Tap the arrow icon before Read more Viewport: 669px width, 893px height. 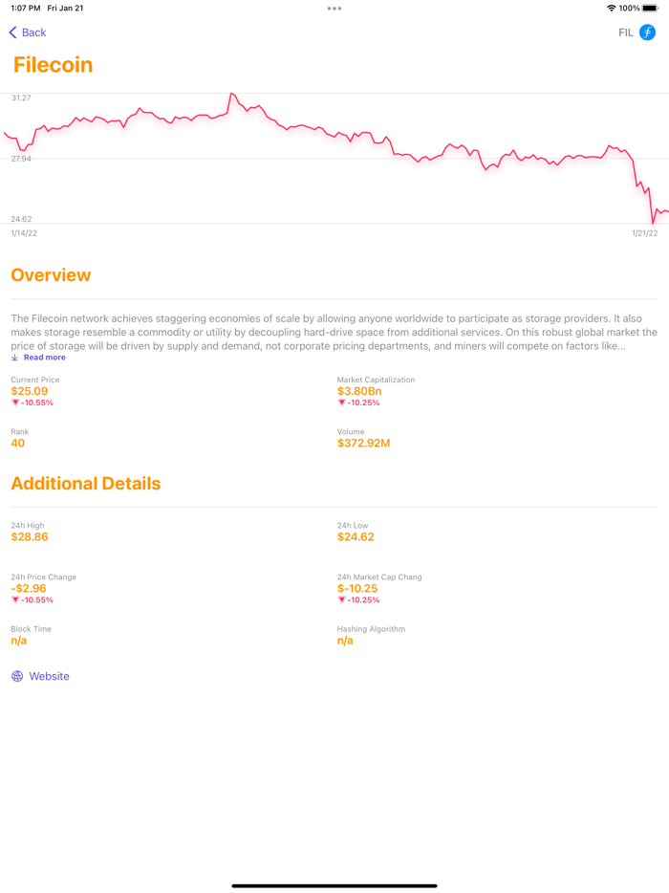12,357
